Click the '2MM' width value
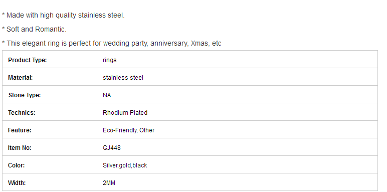 [109, 182]
